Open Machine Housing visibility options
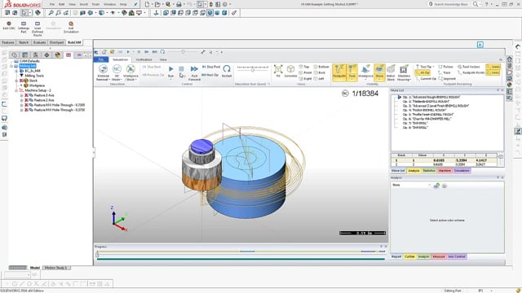The image size is (522, 293). 404,72
